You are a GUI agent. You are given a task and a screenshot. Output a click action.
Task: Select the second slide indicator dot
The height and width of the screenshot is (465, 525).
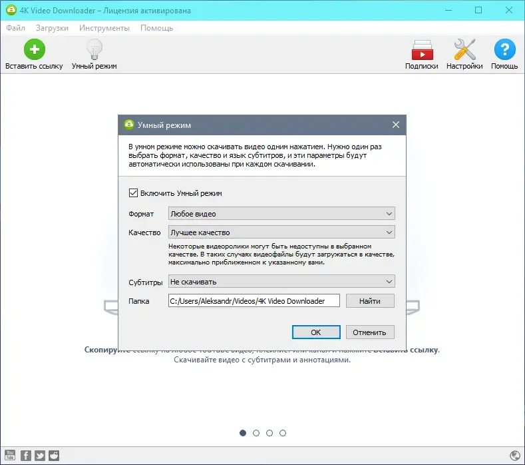click(x=256, y=433)
